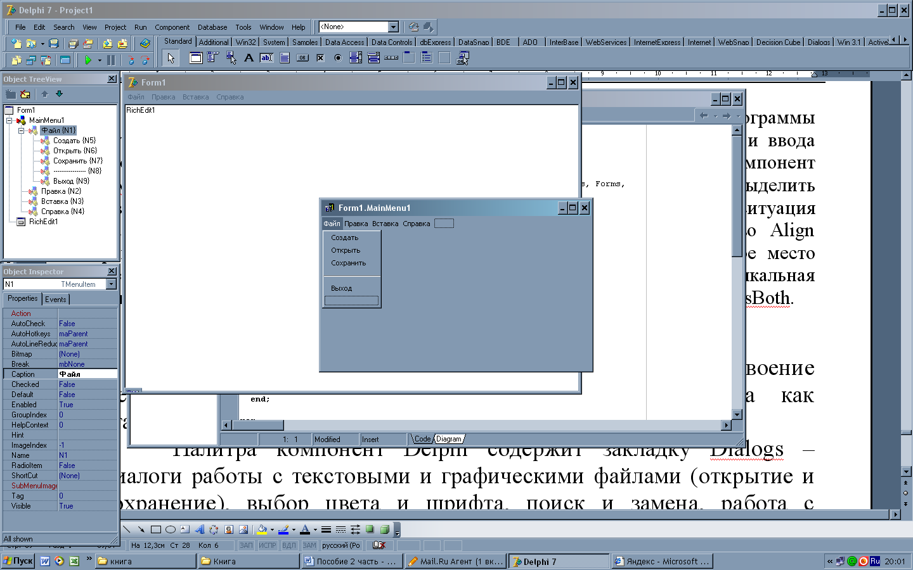Image resolution: width=913 pixels, height=570 pixels.
Task: Click the New Form toolbar icon
Action: tap(65, 60)
